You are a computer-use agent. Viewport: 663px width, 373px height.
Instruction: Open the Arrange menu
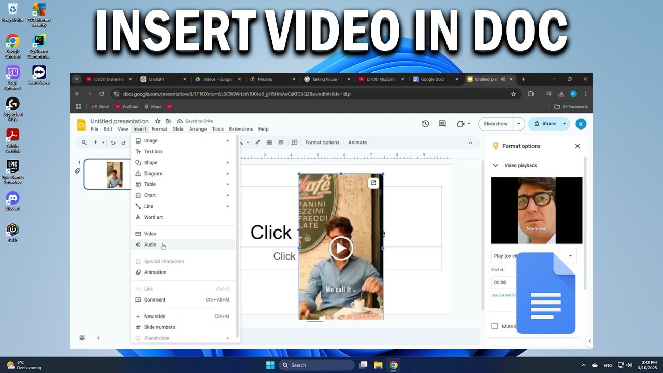198,129
